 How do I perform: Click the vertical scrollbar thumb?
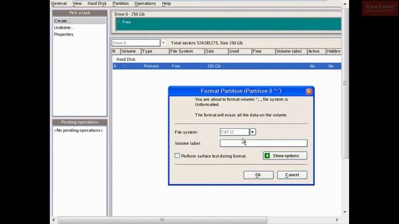click(345, 83)
